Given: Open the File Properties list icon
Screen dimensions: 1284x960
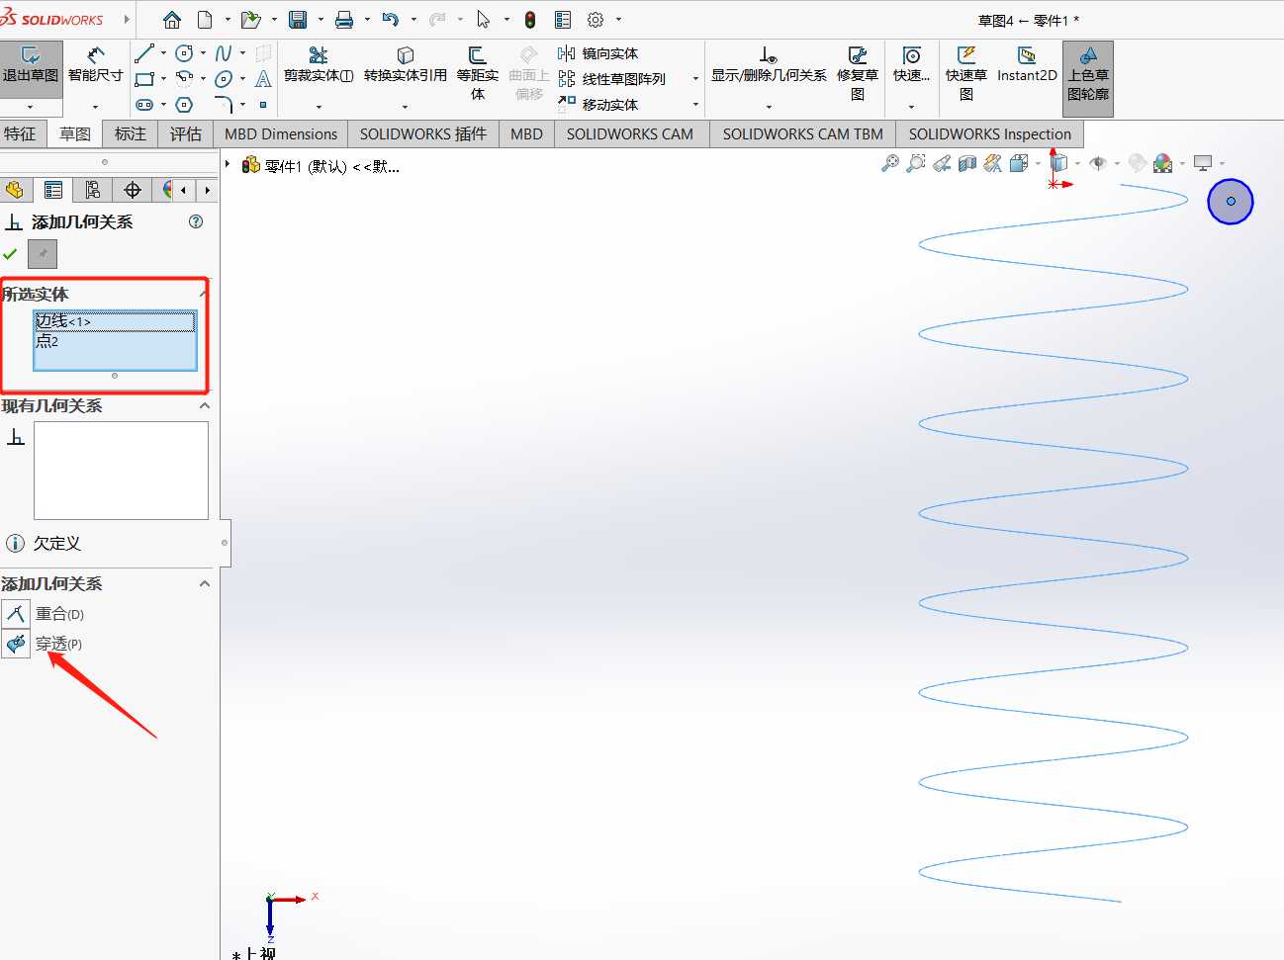Looking at the screenshot, I should 563,20.
